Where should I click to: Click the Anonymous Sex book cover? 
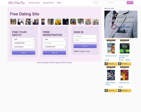tap(125, 75)
